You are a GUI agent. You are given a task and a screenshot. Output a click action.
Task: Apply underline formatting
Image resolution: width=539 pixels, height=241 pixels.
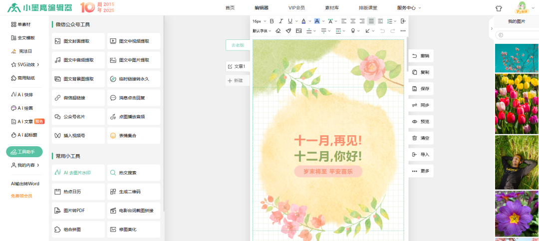290,21
